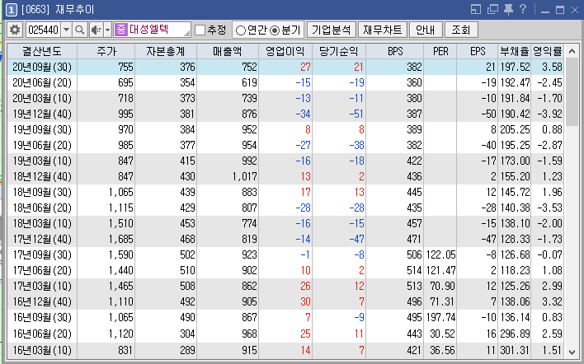Click the duplicate window icon in title bar
The height and width of the screenshot is (364, 584).
492,9
